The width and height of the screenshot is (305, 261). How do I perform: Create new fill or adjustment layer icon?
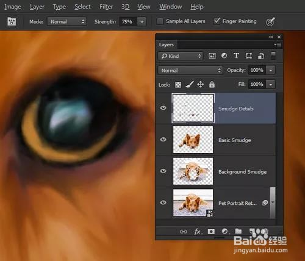224,231
